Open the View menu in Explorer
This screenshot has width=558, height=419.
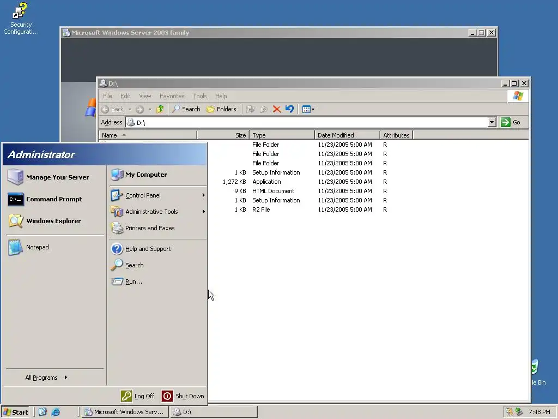145,96
